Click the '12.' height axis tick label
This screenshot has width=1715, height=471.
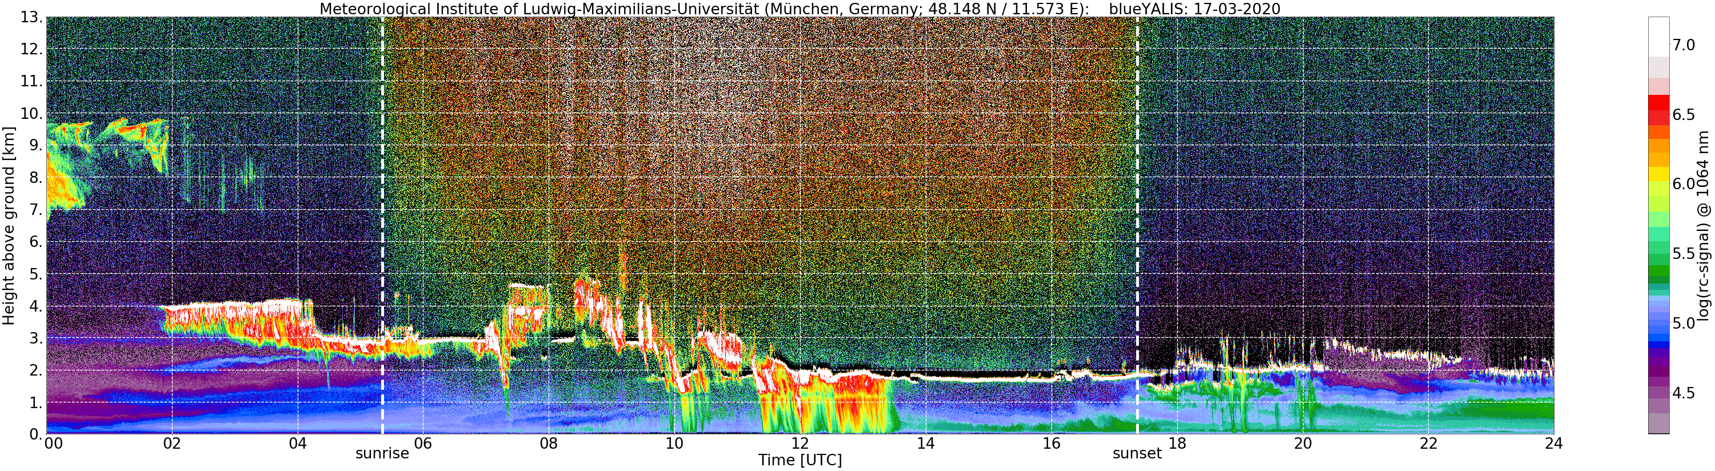tap(31, 49)
